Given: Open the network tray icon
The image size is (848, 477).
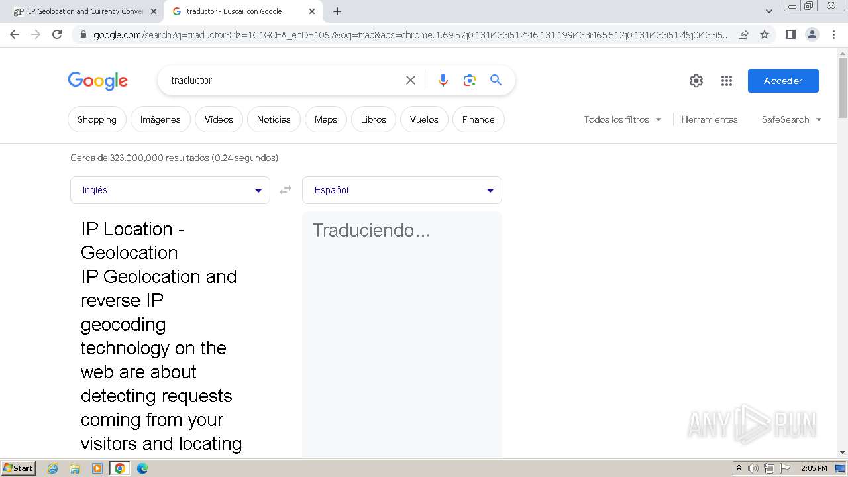Looking at the screenshot, I should point(769,468).
